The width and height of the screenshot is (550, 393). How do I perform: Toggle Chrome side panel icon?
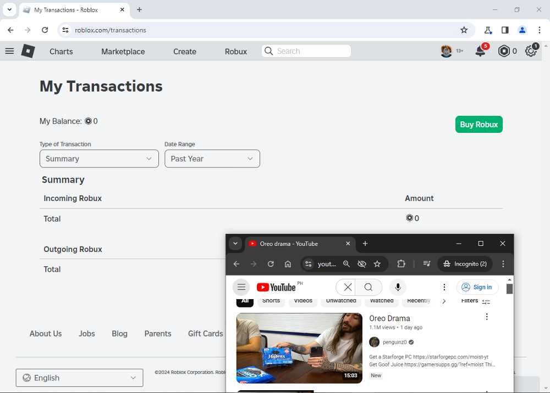click(505, 30)
